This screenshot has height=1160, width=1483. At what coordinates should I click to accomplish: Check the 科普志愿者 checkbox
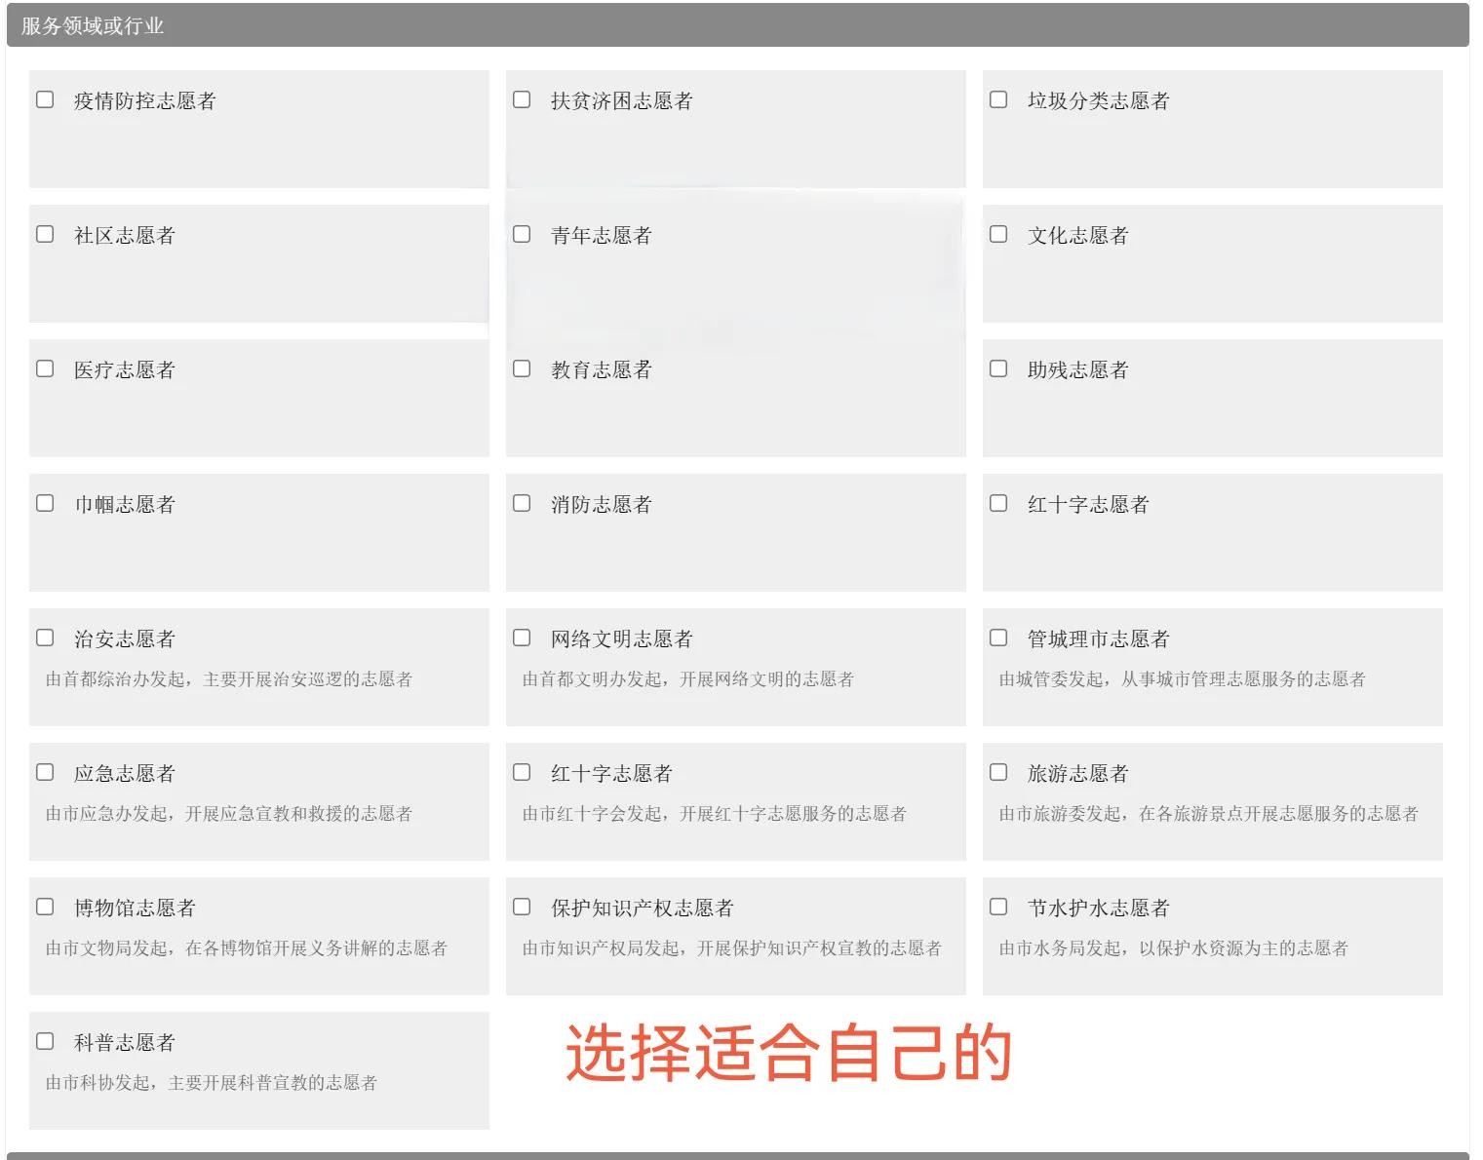(45, 1041)
